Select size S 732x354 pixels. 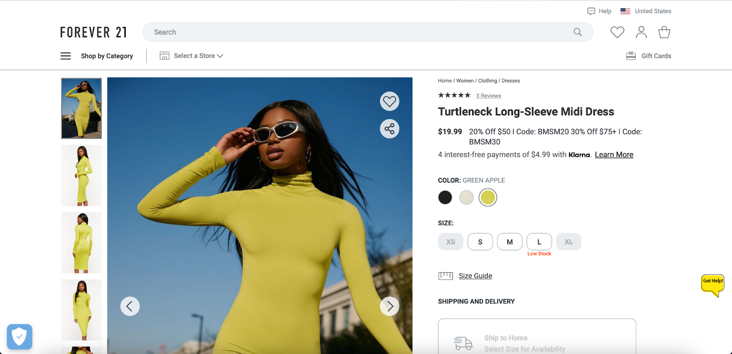click(480, 242)
